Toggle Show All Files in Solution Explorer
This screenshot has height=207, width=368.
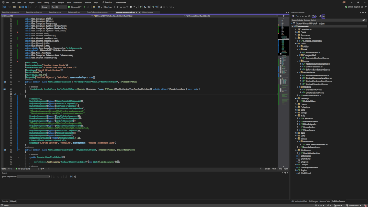[x=309, y=16]
